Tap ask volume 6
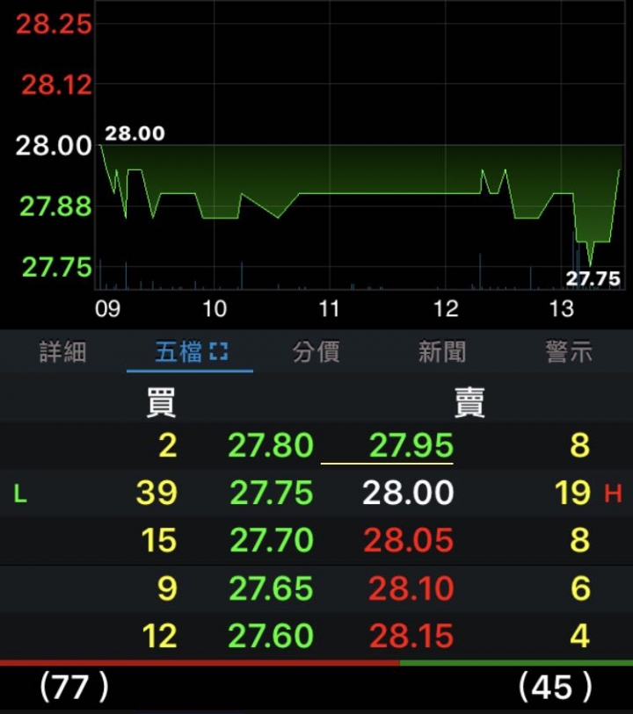Viewport: 633px width, 714px height. point(580,588)
